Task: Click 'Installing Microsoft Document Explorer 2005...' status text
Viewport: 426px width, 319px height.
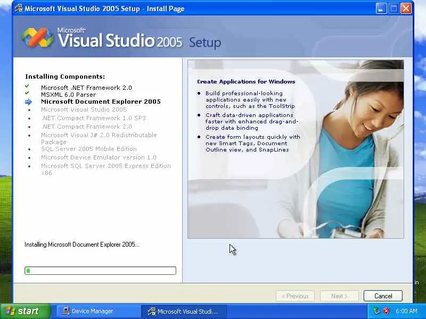Action: click(82, 245)
